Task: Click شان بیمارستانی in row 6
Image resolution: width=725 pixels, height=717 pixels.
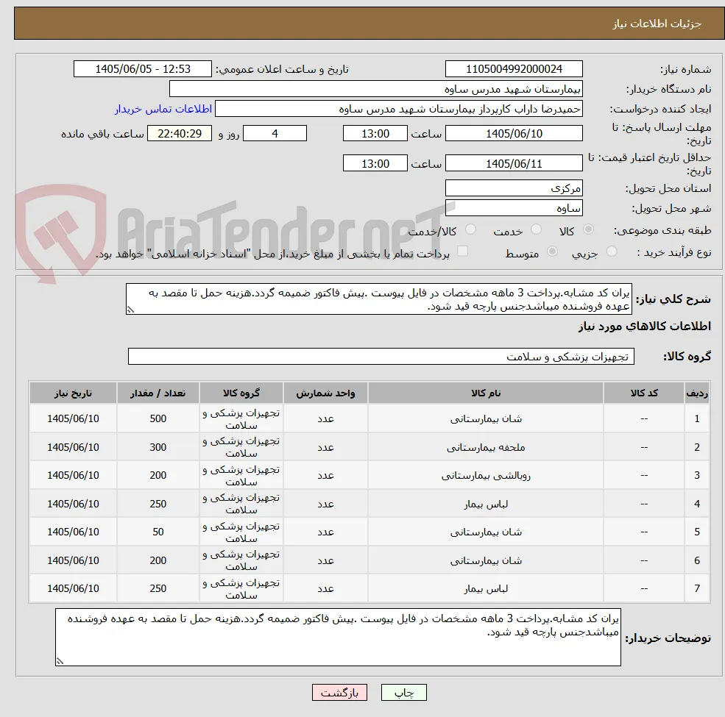Action: tap(486, 560)
